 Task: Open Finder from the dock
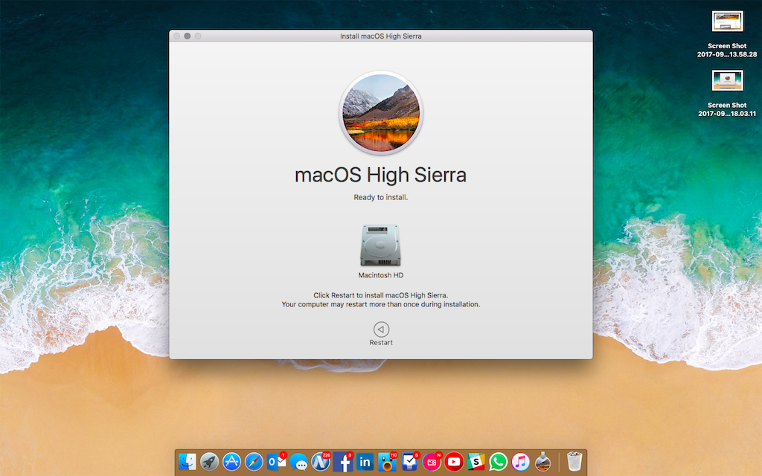[x=188, y=462]
